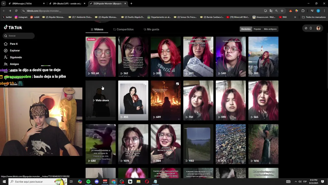
Task: Open lighthouse video with 391 views
Action: pos(263,57)
